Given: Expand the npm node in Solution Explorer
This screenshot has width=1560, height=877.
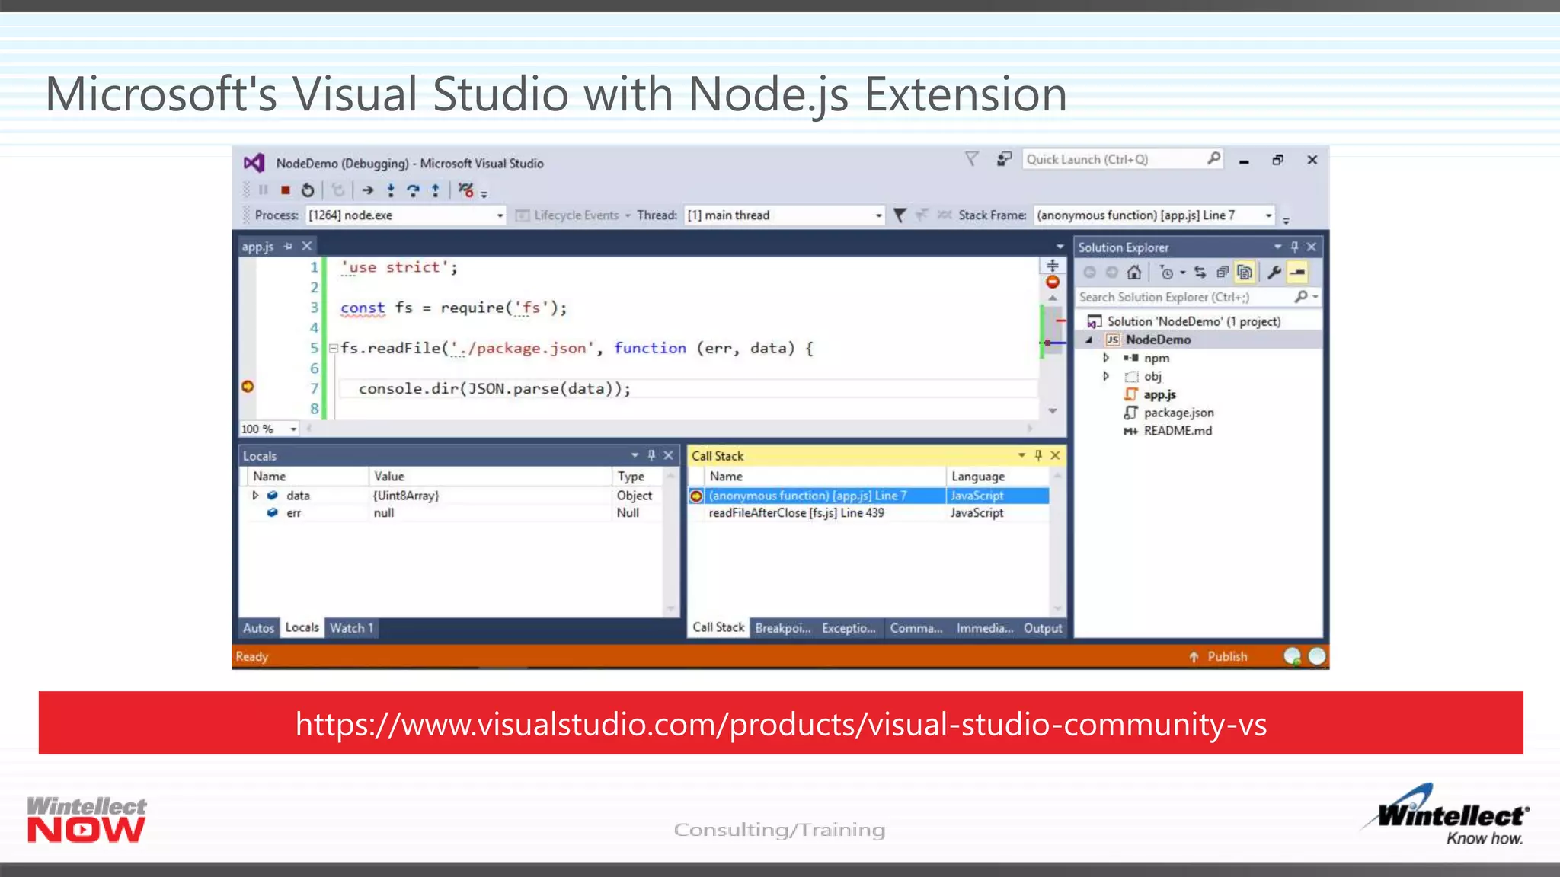Looking at the screenshot, I should (x=1106, y=358).
